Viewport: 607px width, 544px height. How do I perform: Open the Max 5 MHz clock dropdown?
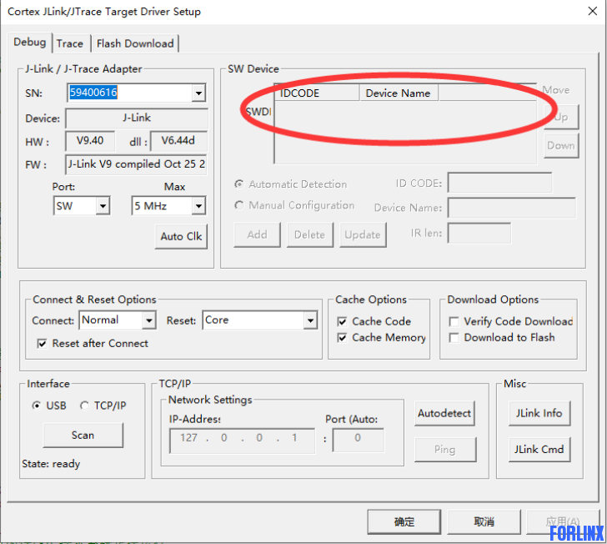[198, 206]
